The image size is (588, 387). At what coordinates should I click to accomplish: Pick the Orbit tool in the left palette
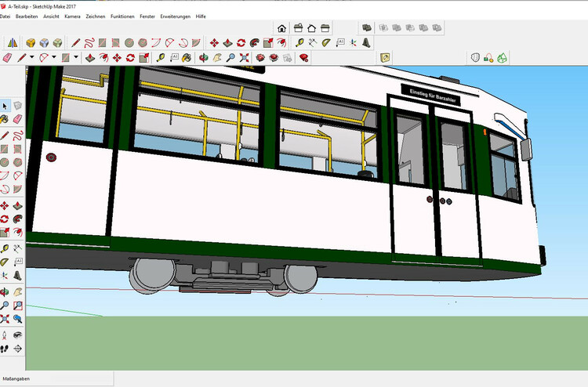[x=4, y=292]
